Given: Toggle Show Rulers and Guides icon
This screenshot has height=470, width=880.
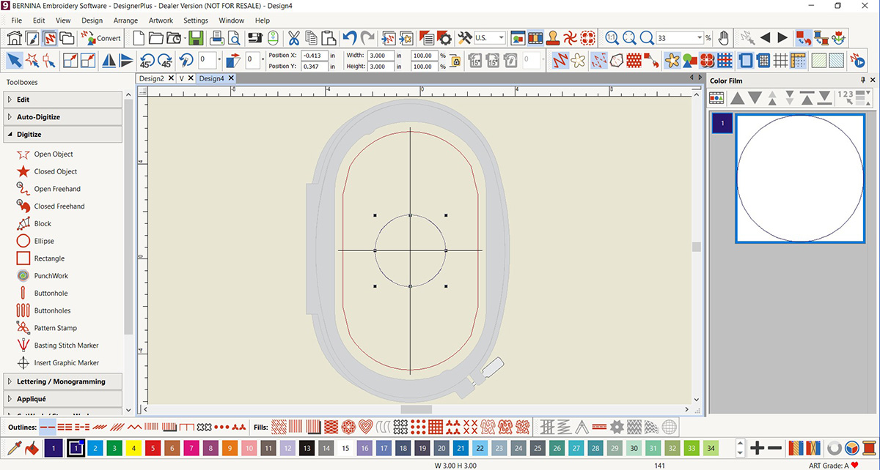Looking at the screenshot, I should click(799, 60).
